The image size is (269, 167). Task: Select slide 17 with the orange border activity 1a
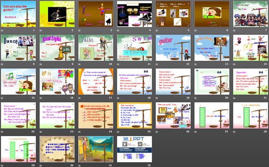[x=96, y=81]
